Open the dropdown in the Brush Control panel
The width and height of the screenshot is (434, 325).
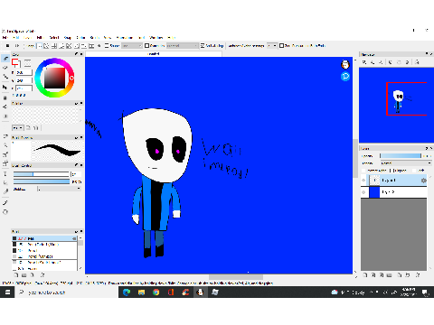point(59,189)
